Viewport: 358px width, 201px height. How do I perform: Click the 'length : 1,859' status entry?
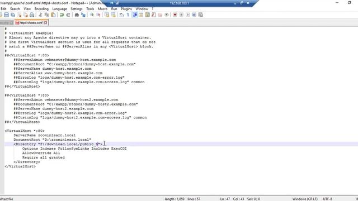(175, 199)
